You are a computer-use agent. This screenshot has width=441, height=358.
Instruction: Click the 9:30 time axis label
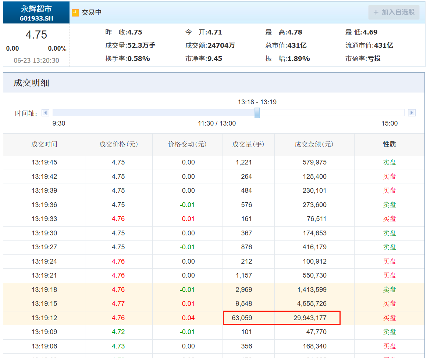point(59,123)
